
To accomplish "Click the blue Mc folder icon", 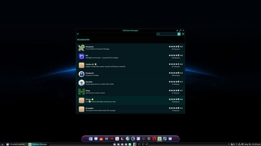I will click(82, 56).
